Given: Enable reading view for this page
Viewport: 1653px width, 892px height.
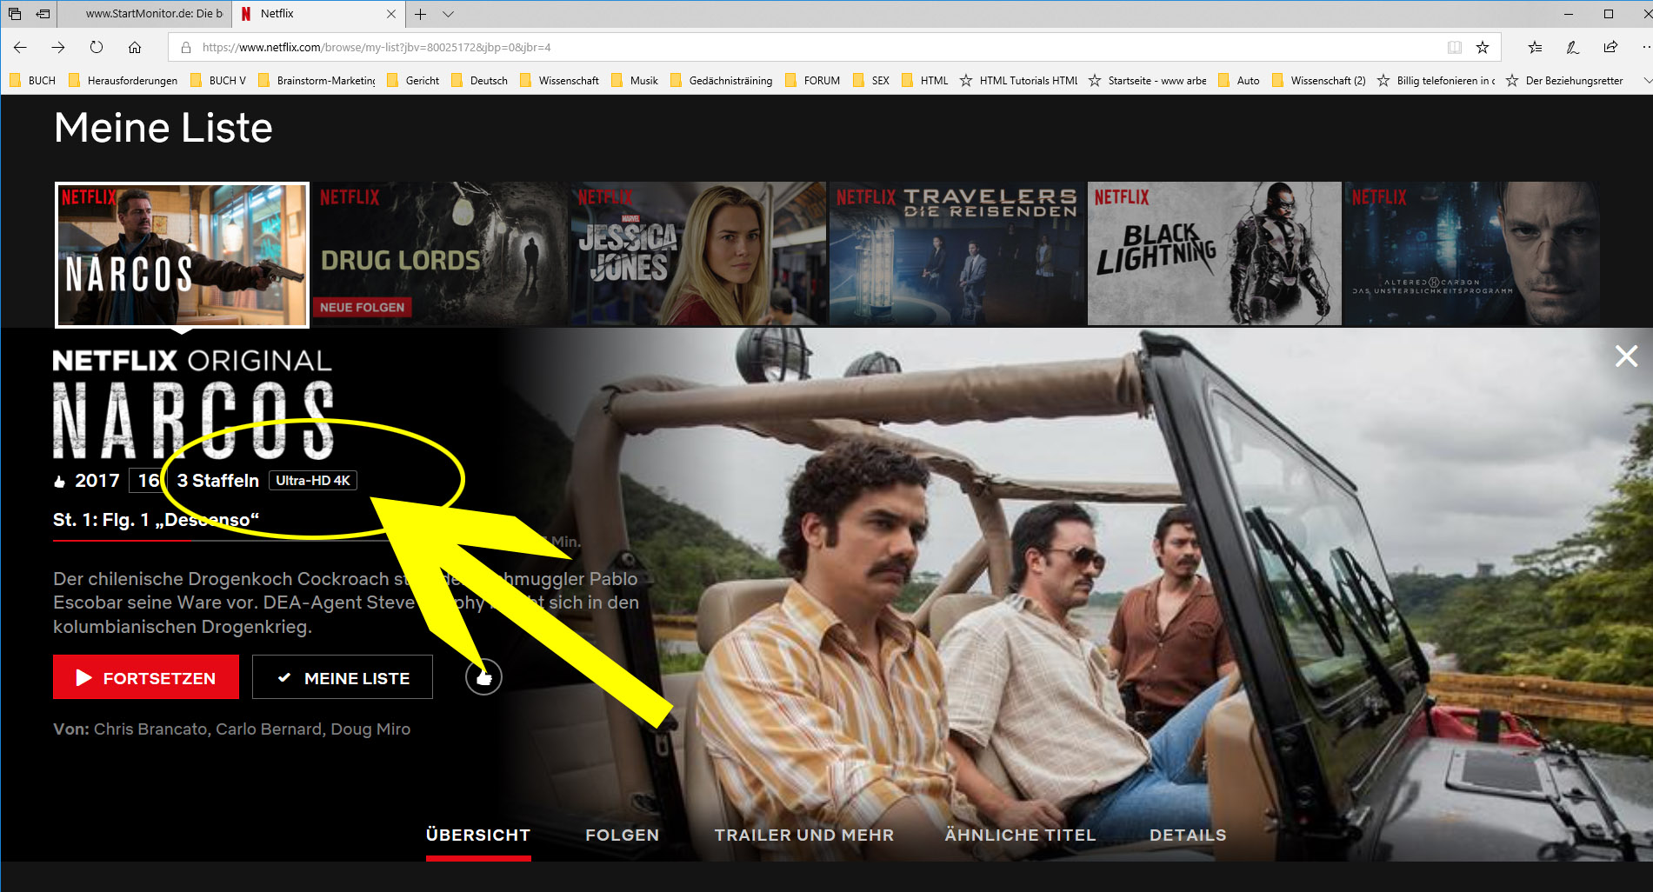Looking at the screenshot, I should point(1454,48).
